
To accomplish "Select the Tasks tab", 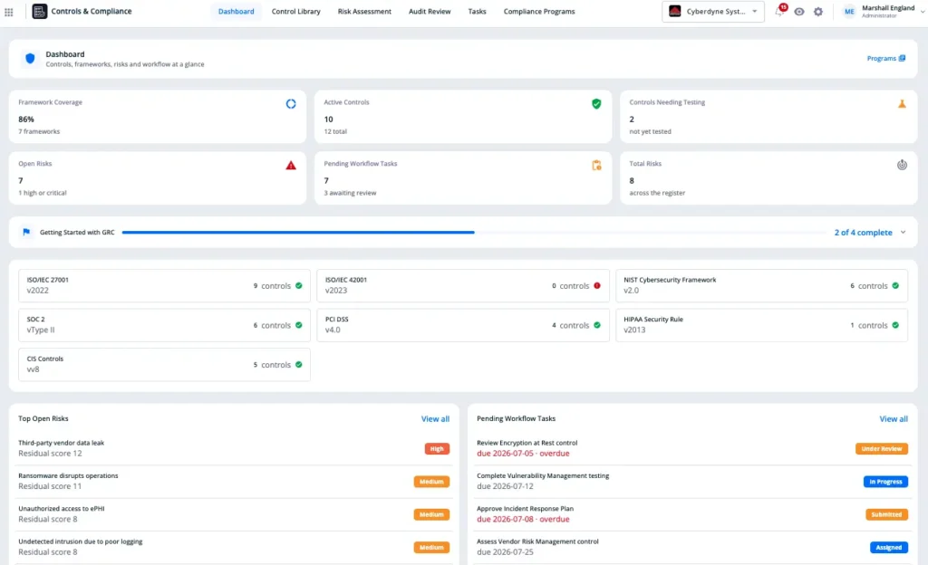I will pyautogui.click(x=477, y=11).
